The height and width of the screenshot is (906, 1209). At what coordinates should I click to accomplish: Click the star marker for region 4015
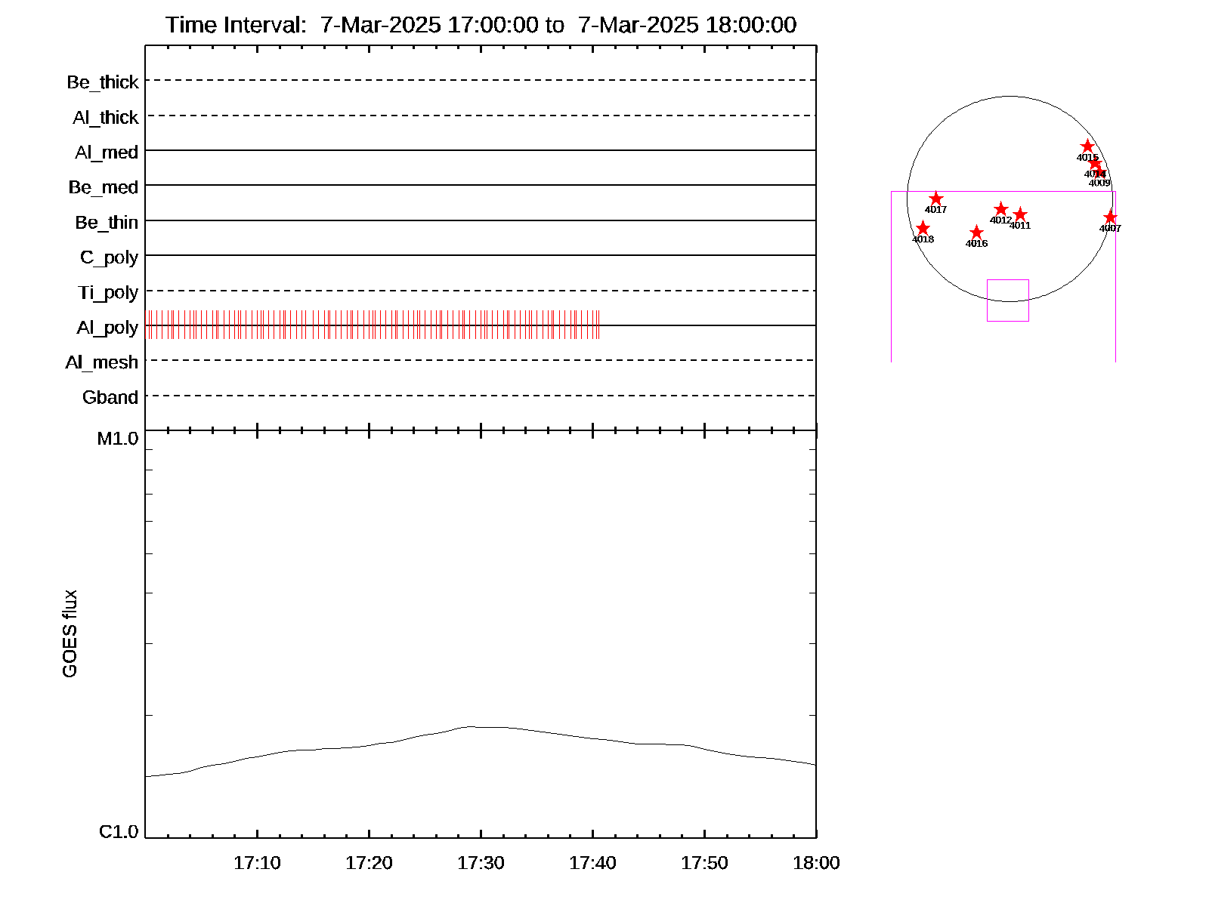pos(1087,146)
